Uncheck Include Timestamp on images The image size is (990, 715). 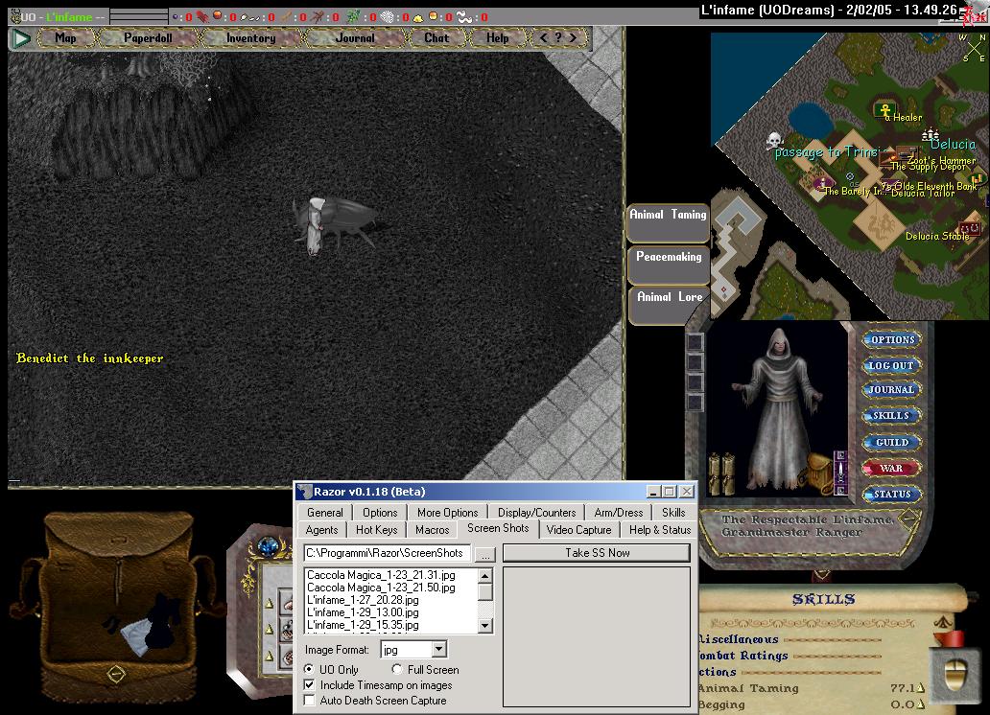coord(309,684)
